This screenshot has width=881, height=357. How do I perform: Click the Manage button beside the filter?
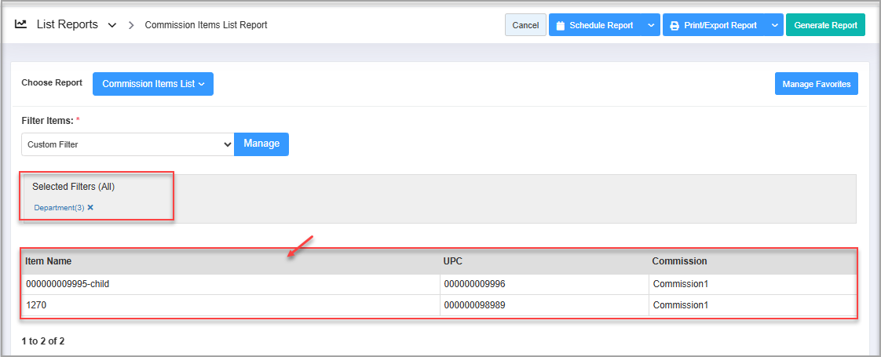261,144
